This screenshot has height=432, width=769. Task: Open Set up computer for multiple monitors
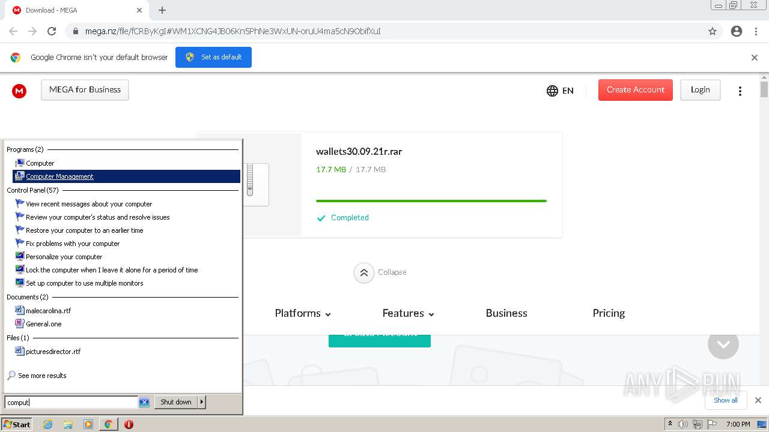pos(126,283)
